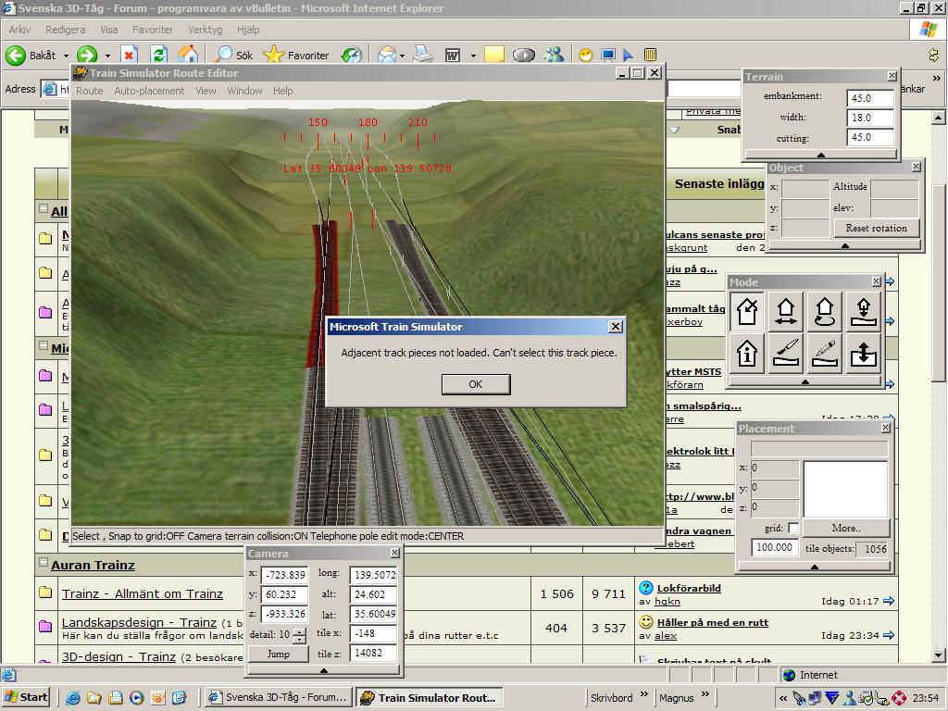Image resolution: width=948 pixels, height=711 pixels.
Task: Click the Messenger people icon in IE toolbar
Action: (554, 55)
